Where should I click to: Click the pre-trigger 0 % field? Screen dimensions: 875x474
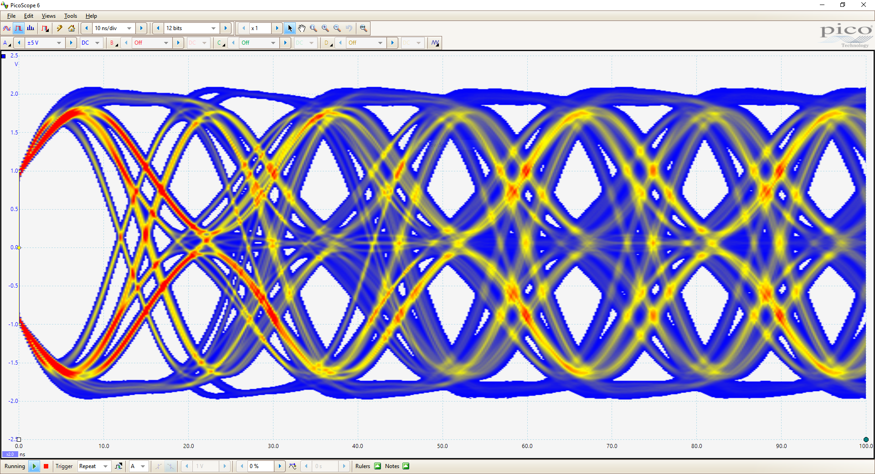[261, 466]
